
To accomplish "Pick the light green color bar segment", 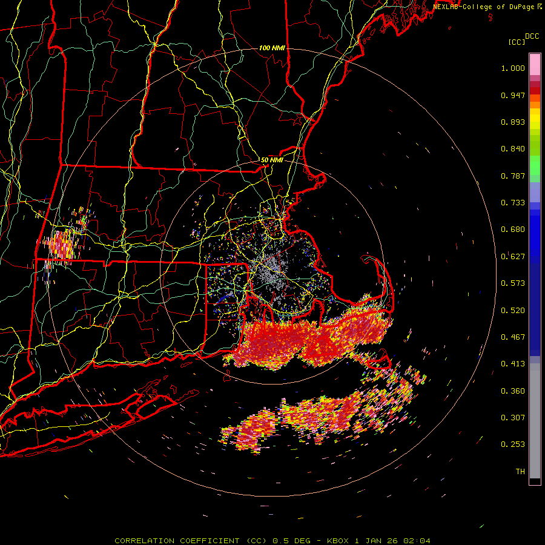I will [535, 165].
